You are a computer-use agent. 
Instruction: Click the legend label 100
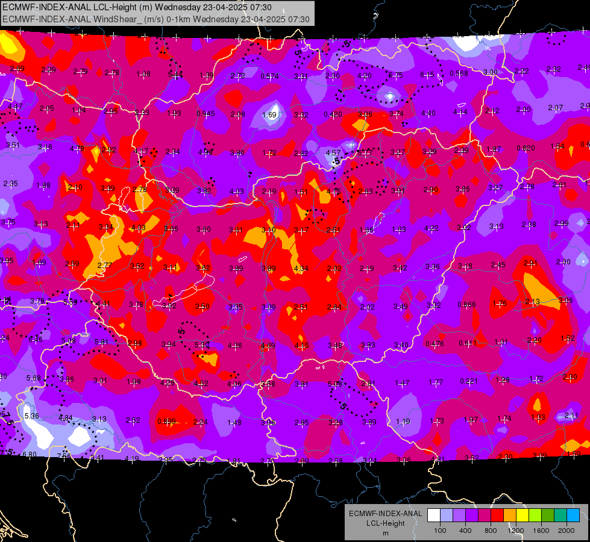440,531
